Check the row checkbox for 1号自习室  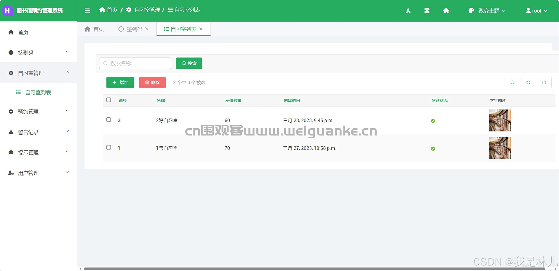(x=108, y=147)
